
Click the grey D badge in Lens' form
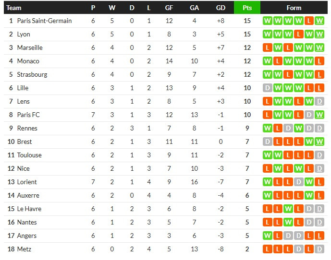coord(320,101)
